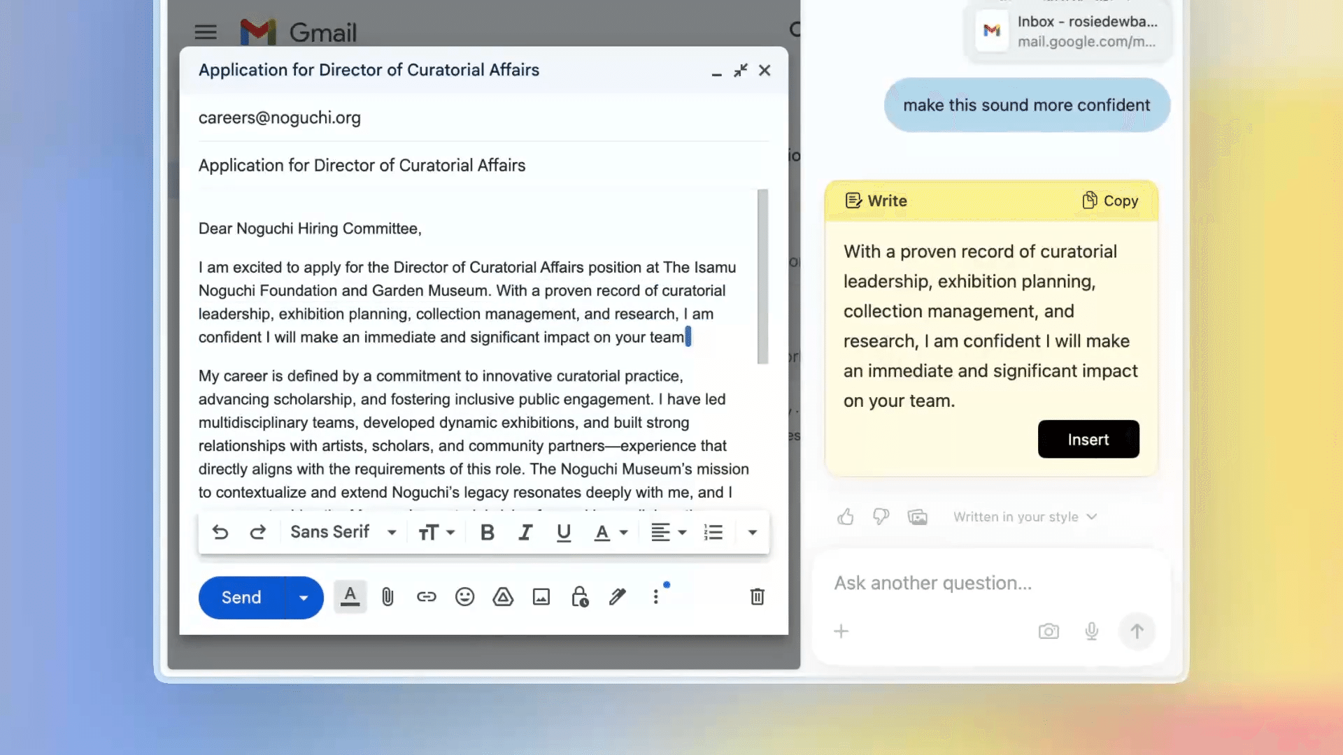Image resolution: width=1343 pixels, height=755 pixels.
Task: Toggle underline formatting
Action: [x=564, y=533]
